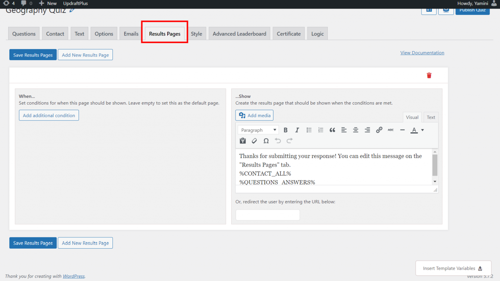The width and height of the screenshot is (500, 281).
Task: Open the Paragraph style dropdown
Action: (258, 130)
